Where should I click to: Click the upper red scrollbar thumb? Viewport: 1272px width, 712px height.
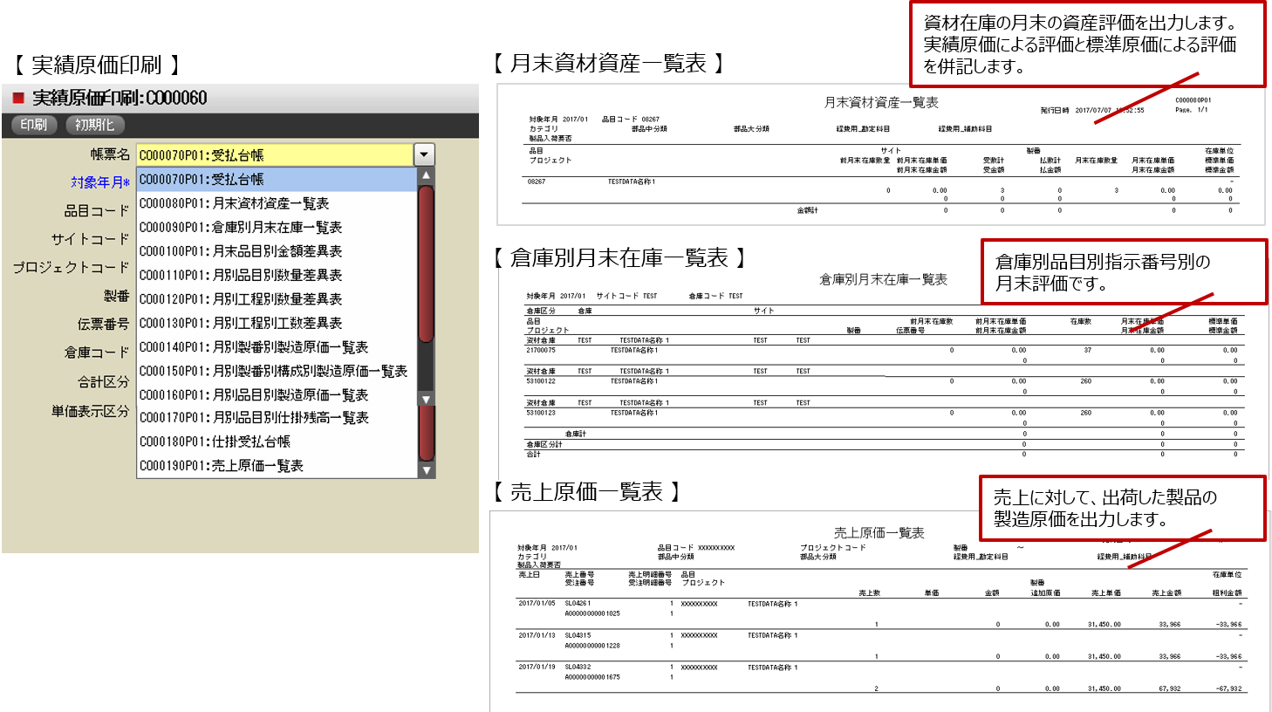pos(426,264)
